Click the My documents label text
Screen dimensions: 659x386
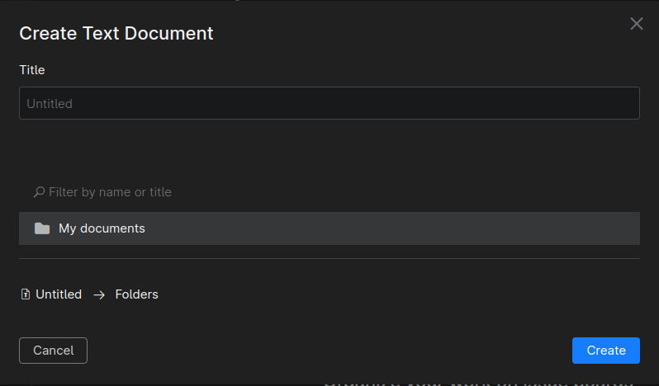(102, 228)
